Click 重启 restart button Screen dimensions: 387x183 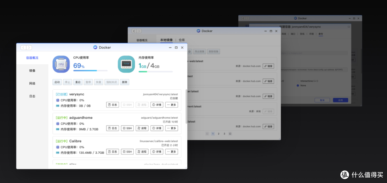[x=78, y=82]
